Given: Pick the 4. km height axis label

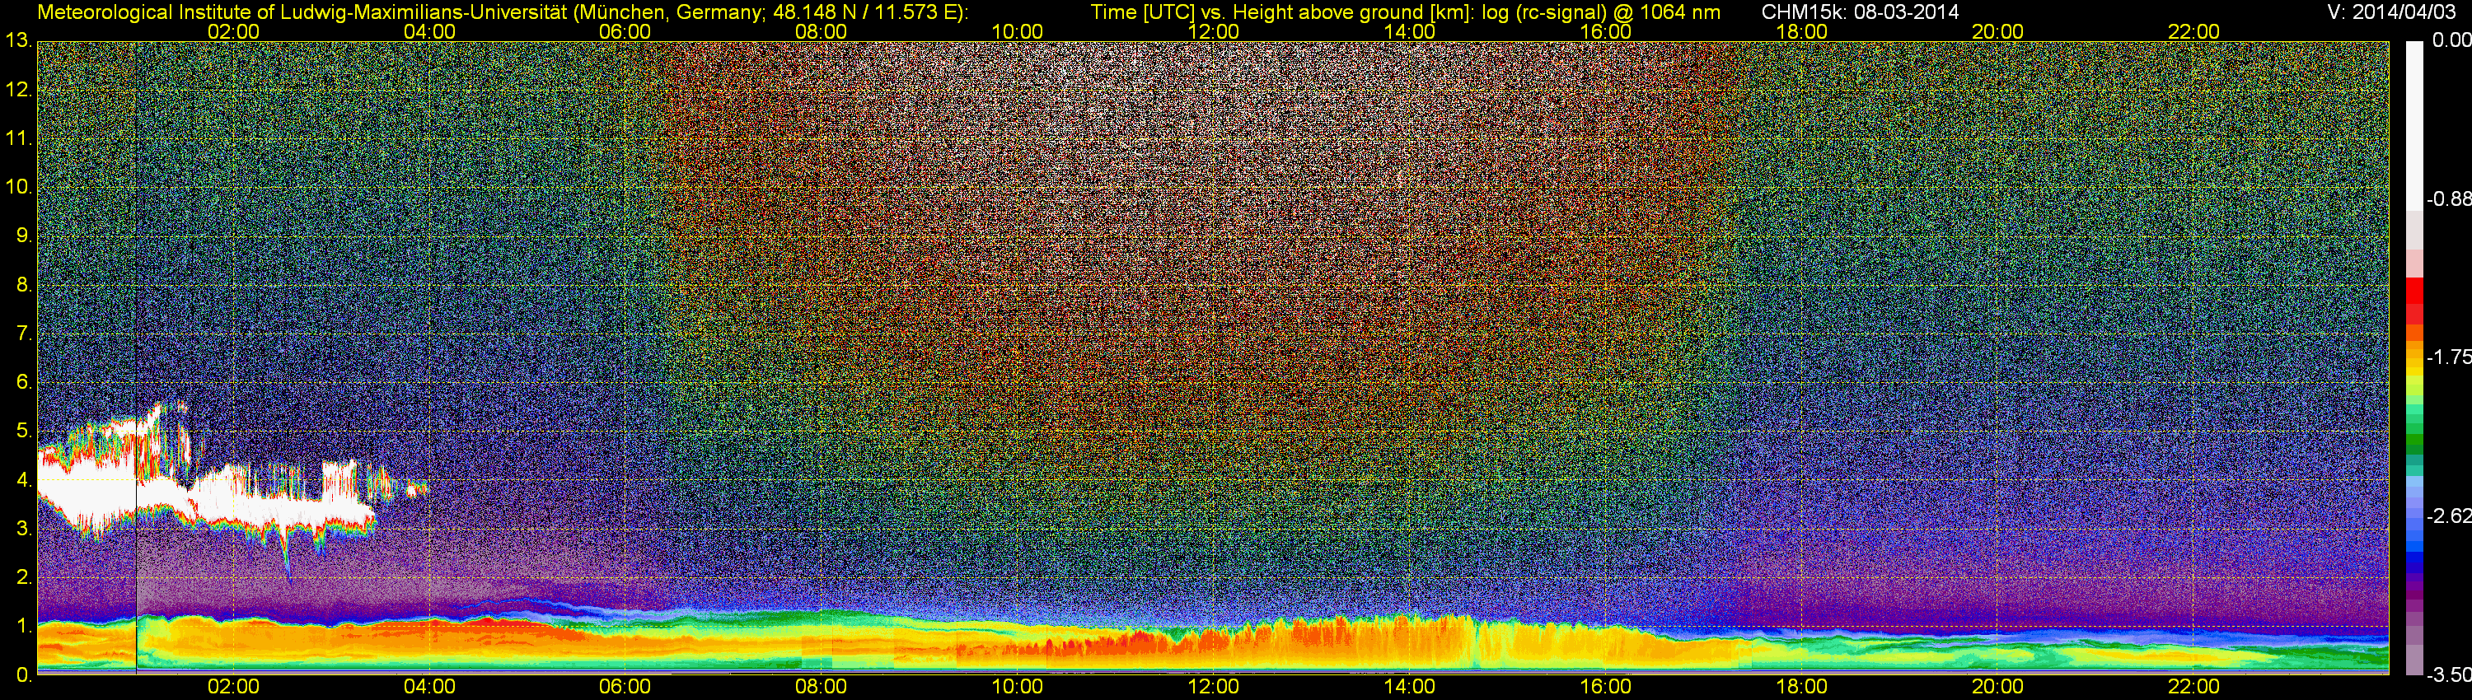Looking at the screenshot, I should 25,479.
